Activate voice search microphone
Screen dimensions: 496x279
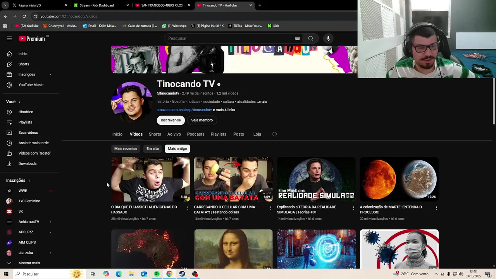[328, 38]
